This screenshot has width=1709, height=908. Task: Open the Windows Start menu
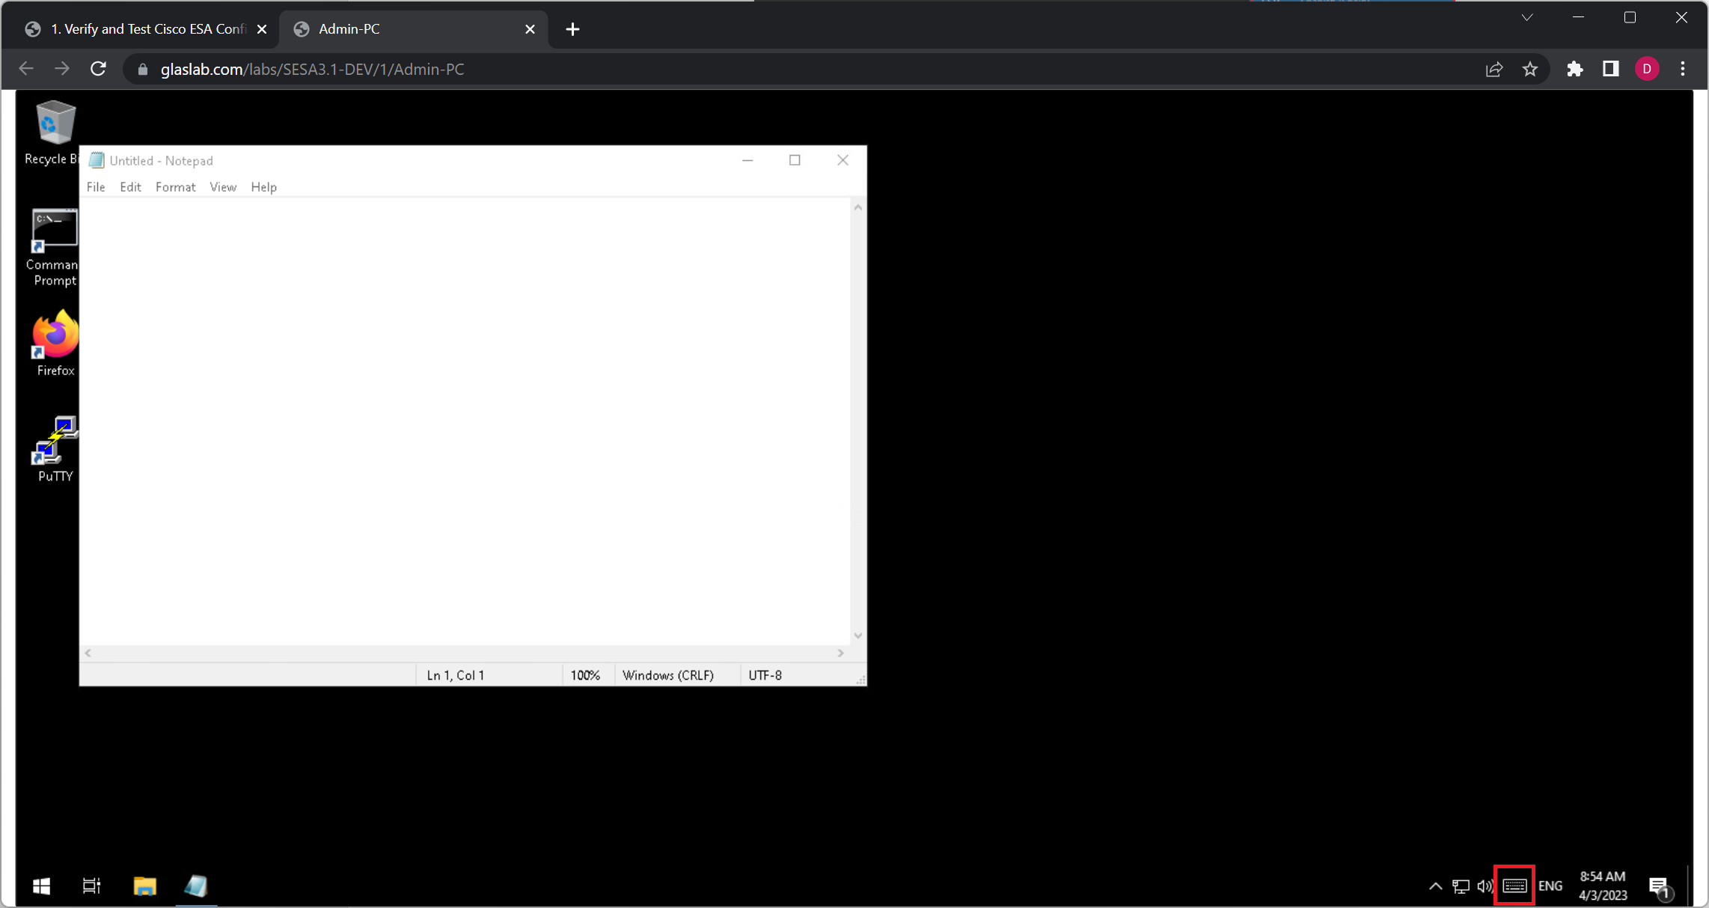click(x=41, y=886)
